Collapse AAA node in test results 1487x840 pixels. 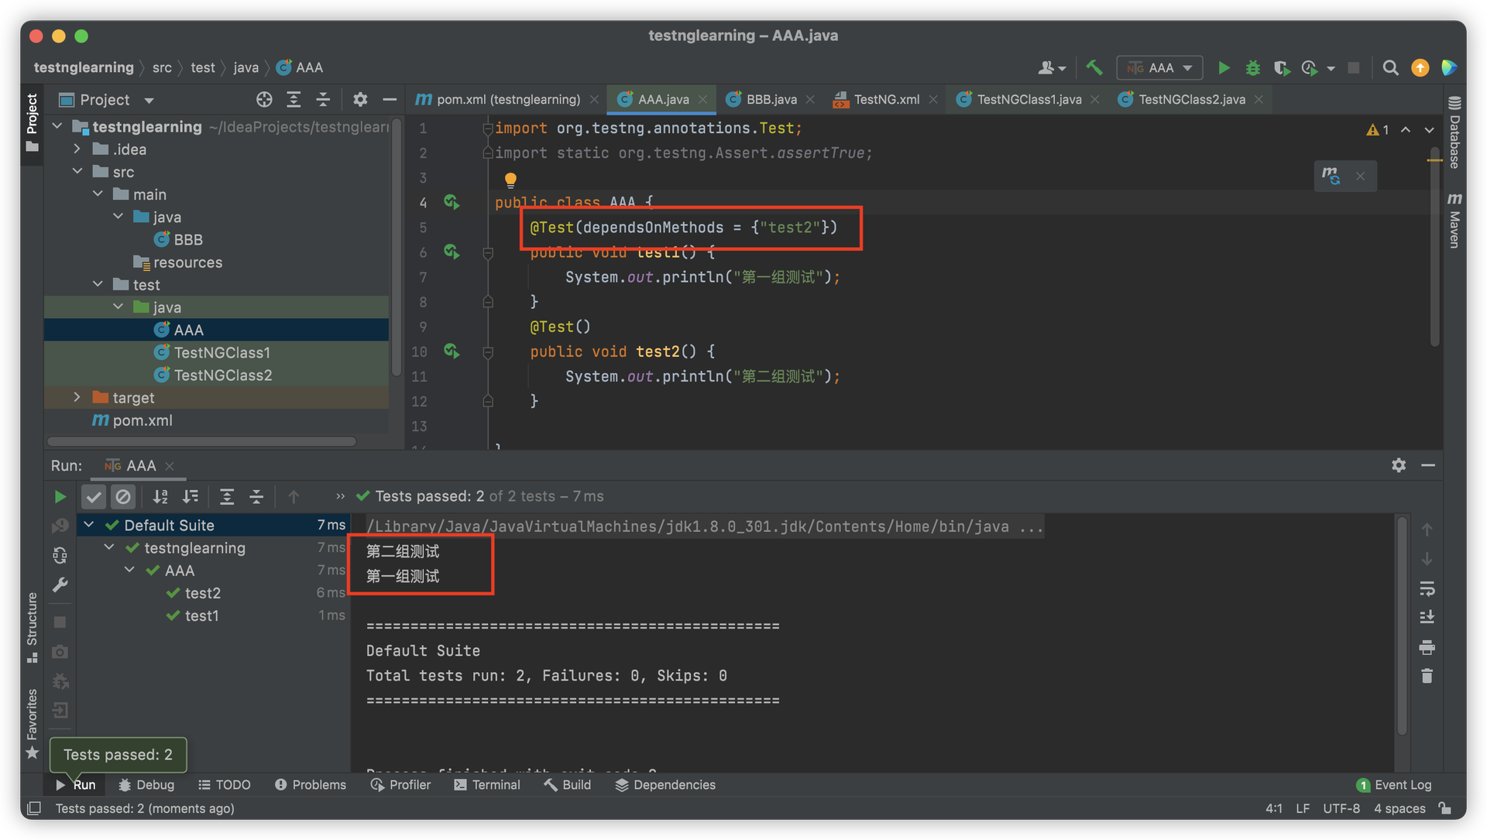point(130,571)
